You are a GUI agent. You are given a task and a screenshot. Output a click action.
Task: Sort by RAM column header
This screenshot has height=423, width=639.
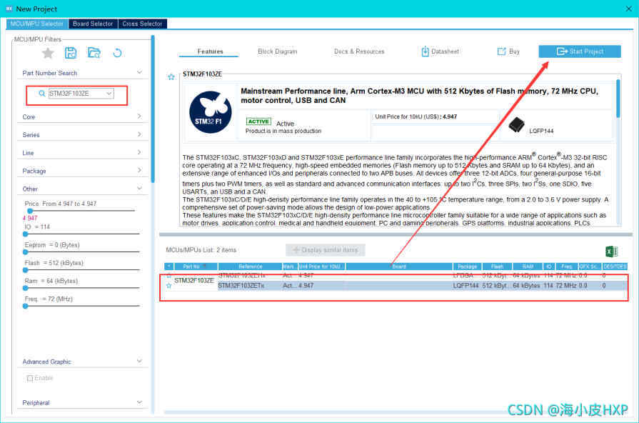[528, 267]
